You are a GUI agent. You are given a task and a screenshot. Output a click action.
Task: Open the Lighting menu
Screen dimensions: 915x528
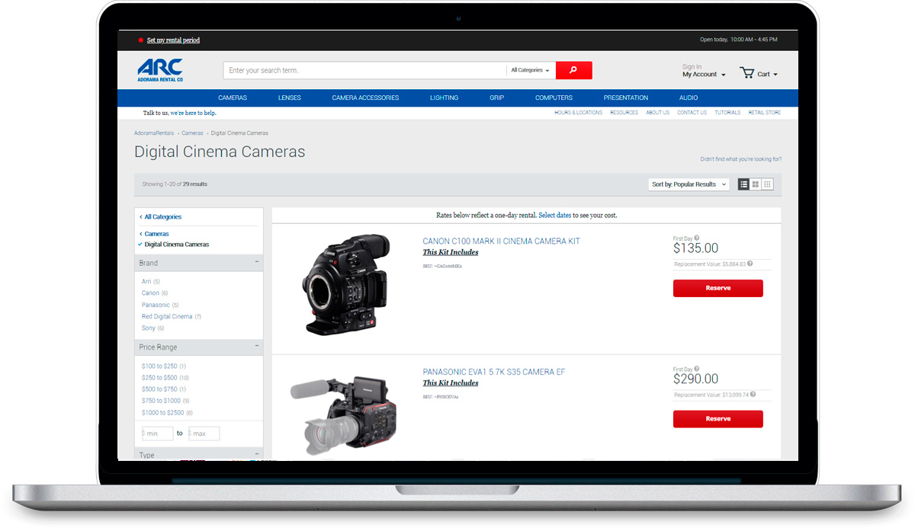(444, 98)
